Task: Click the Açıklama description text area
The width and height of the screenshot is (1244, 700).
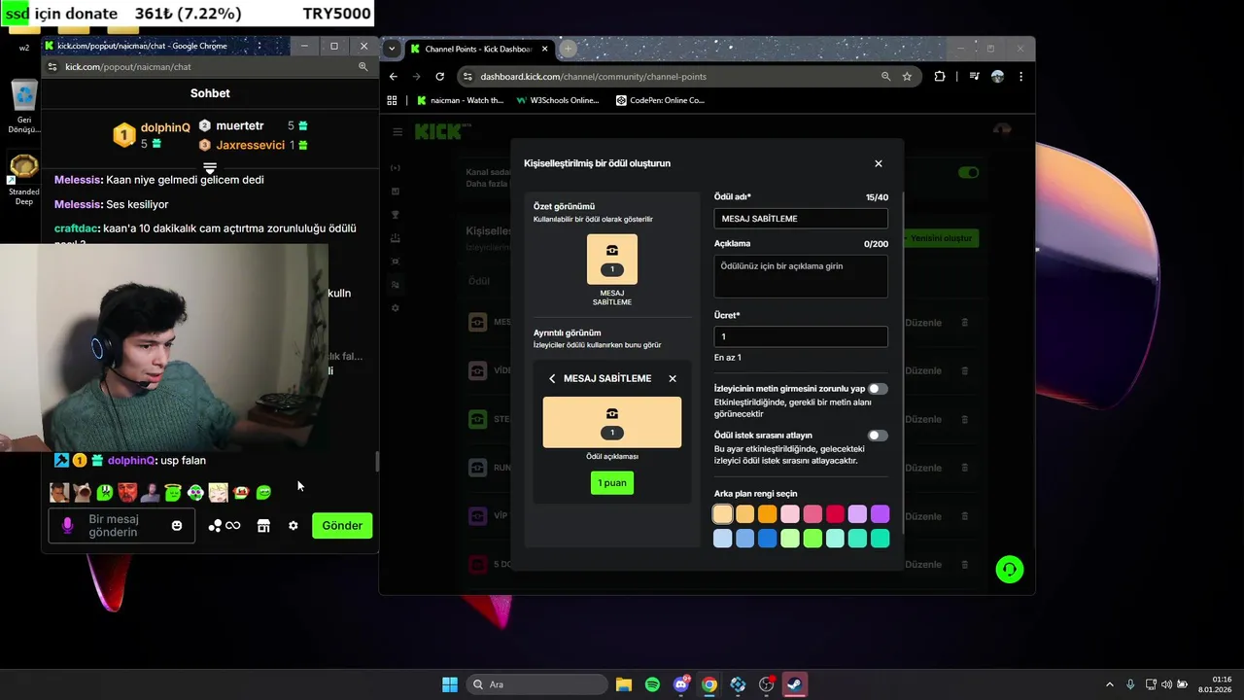Action: [x=801, y=276]
